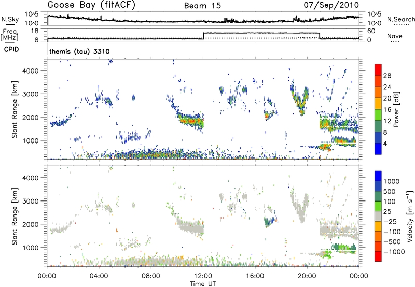Click the '12:00' time tick label
This screenshot has width=415, height=287.
pyautogui.click(x=203, y=276)
